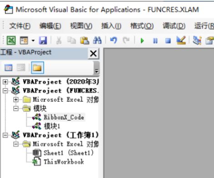Click the Cut scissors icon
This screenshot has height=178, width=214.
[59, 40]
